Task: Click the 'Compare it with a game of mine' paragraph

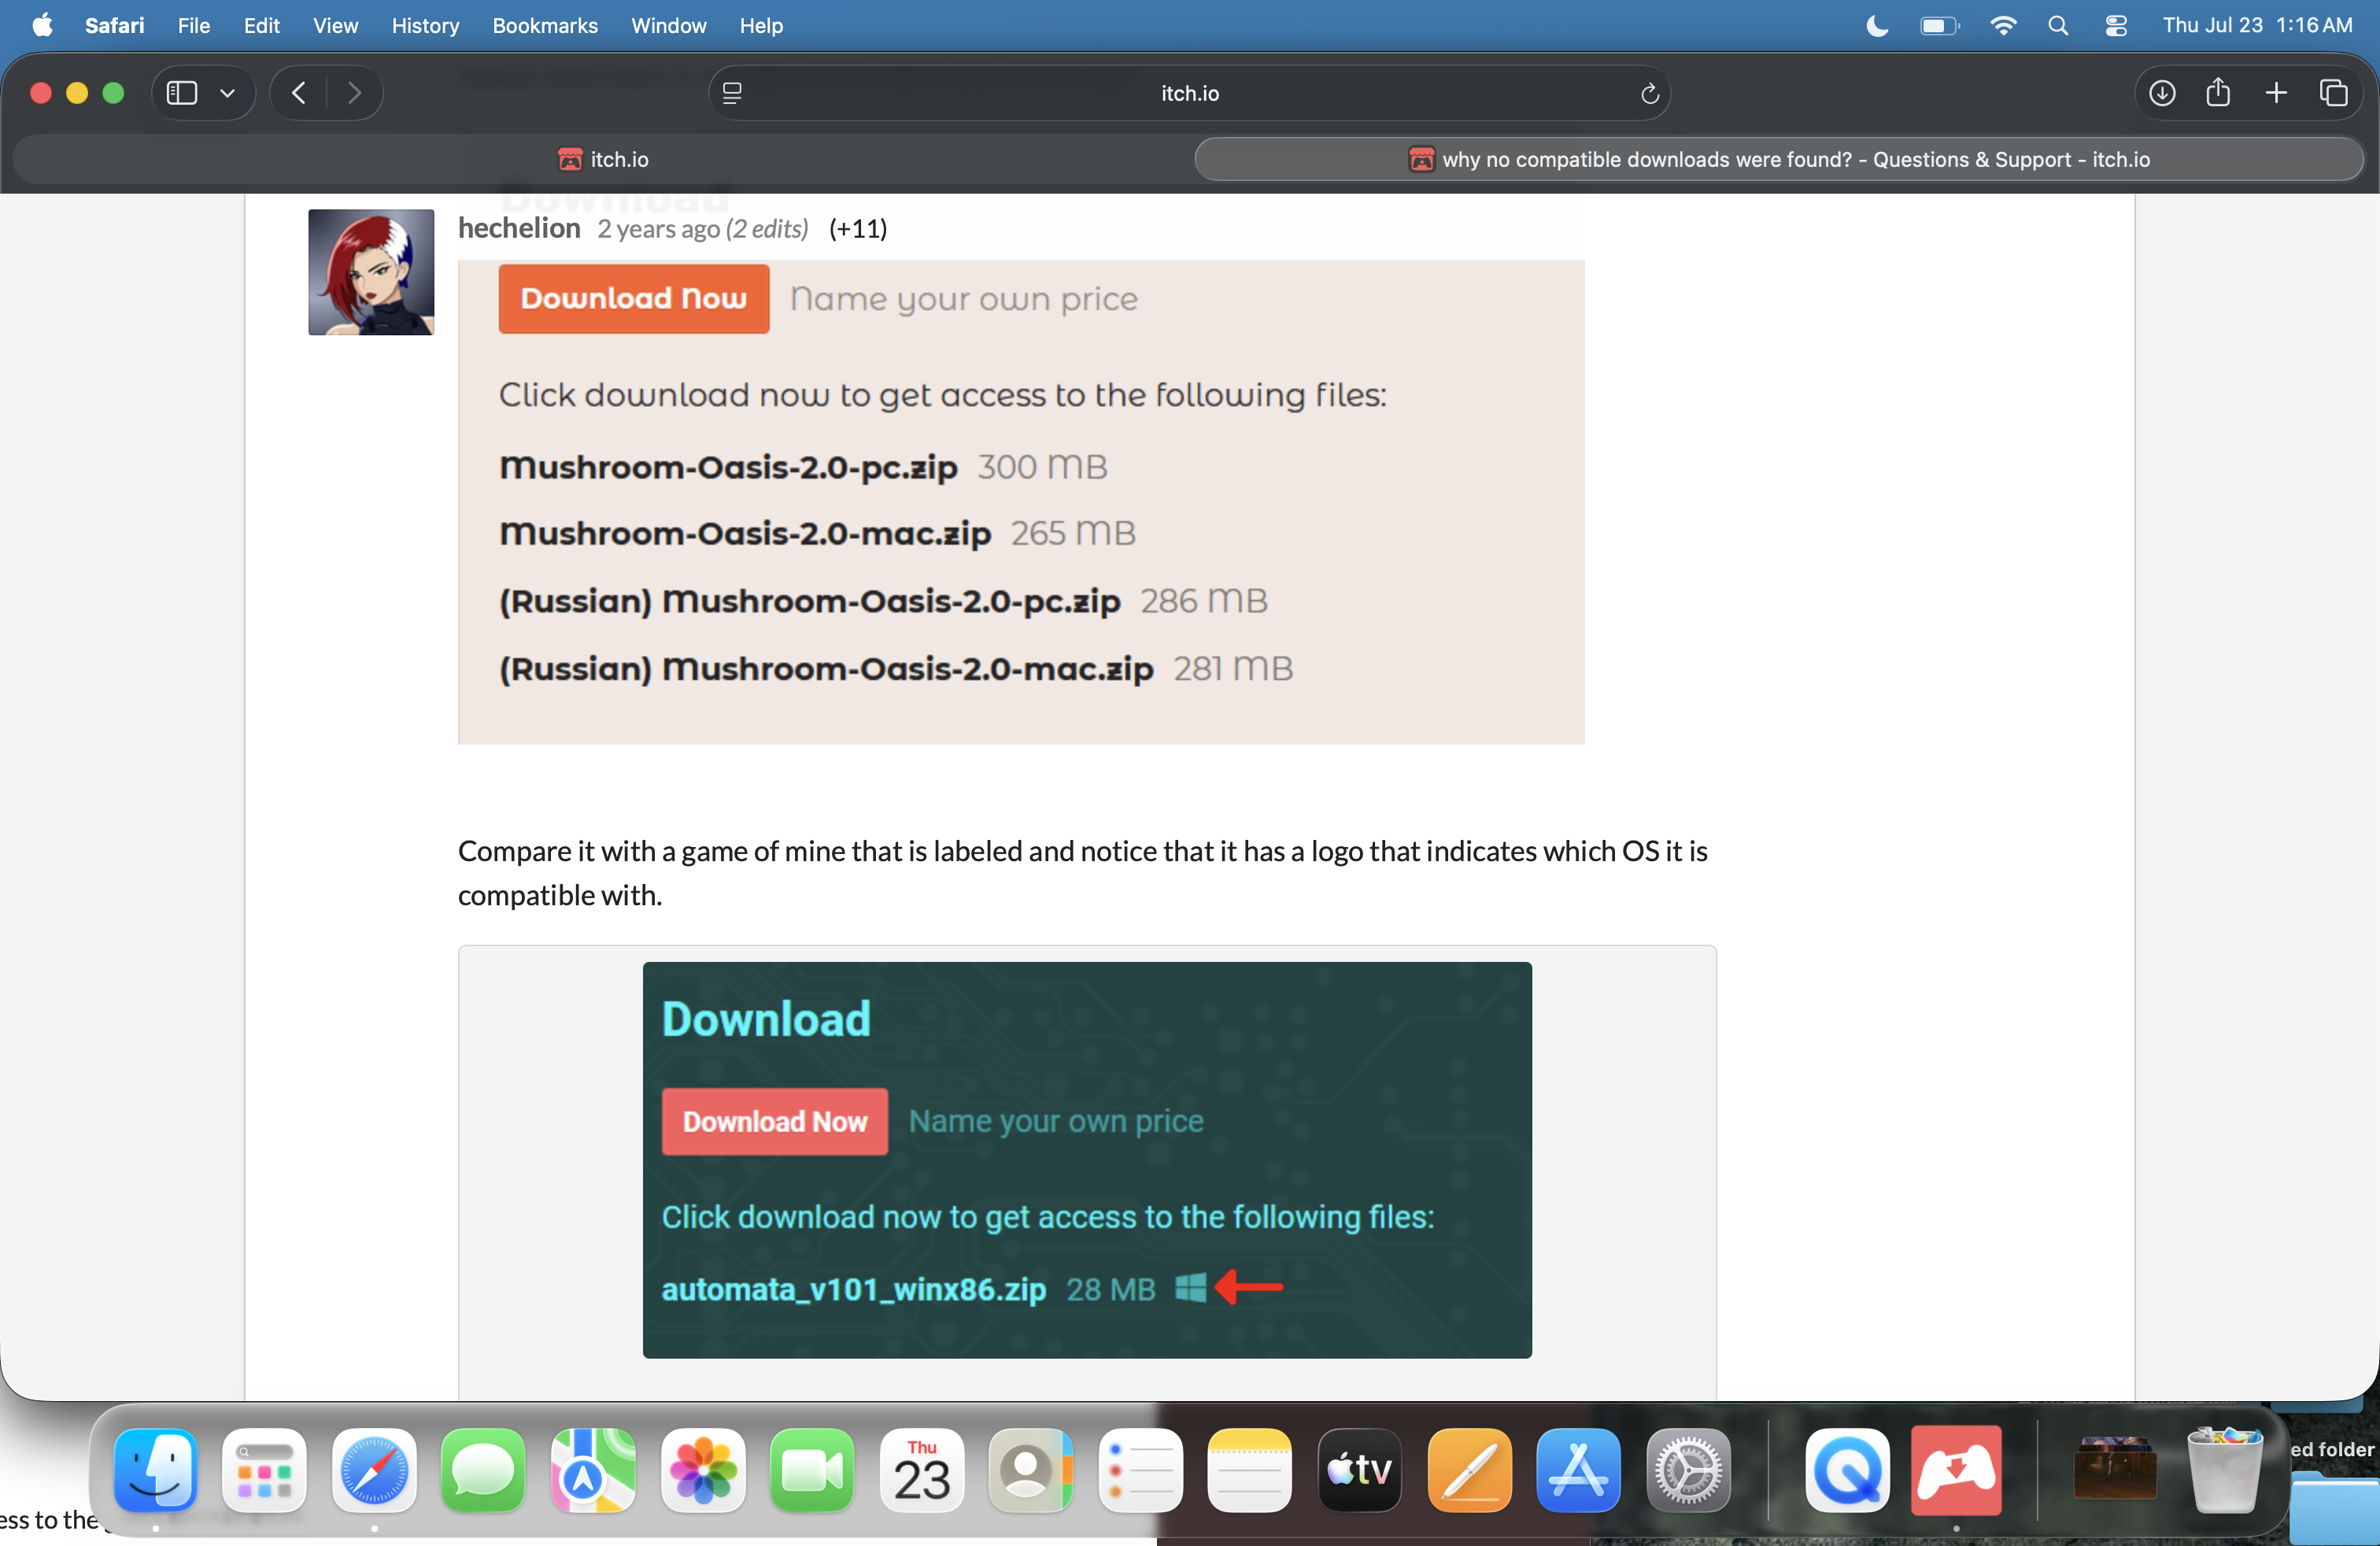Action: (1083, 872)
